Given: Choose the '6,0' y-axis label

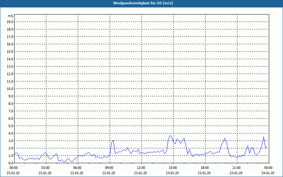Looking at the screenshot, I should point(11,119).
